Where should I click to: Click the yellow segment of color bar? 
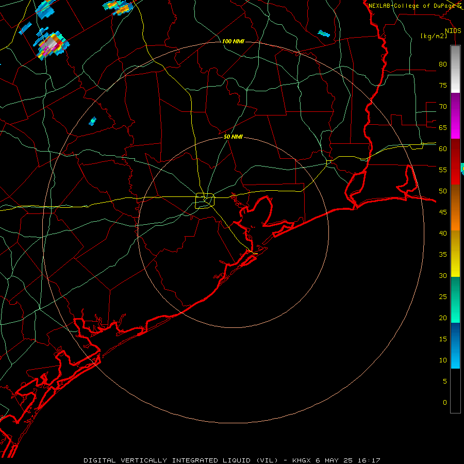click(x=455, y=254)
